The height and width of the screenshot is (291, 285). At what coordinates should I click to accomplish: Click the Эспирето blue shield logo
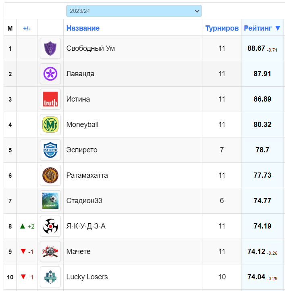click(x=50, y=150)
